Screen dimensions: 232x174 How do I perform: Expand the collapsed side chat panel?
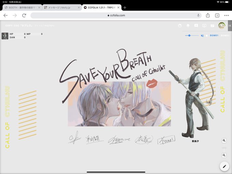point(230,26)
